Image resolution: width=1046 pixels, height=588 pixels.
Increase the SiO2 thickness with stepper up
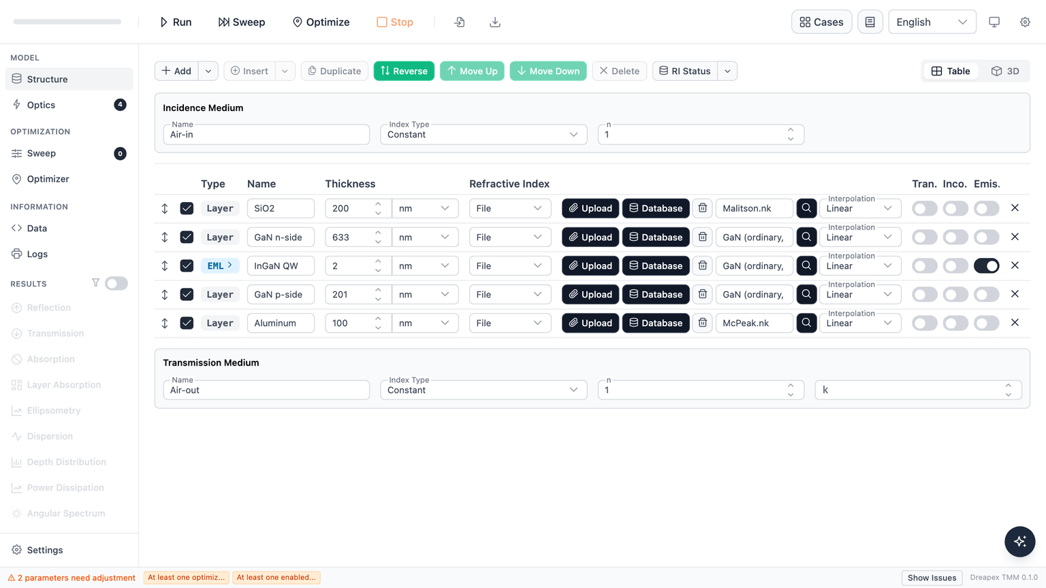click(x=378, y=204)
